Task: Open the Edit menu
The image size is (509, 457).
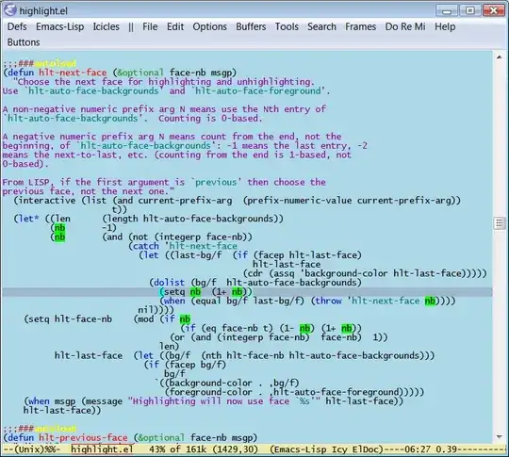Action: click(x=175, y=26)
